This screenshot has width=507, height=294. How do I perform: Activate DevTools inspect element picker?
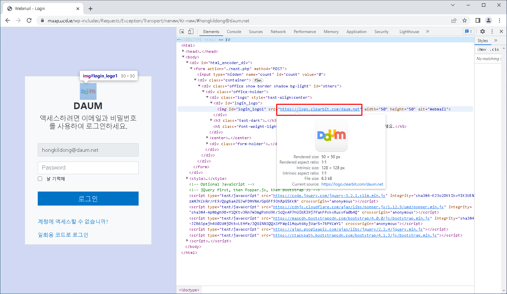182,31
